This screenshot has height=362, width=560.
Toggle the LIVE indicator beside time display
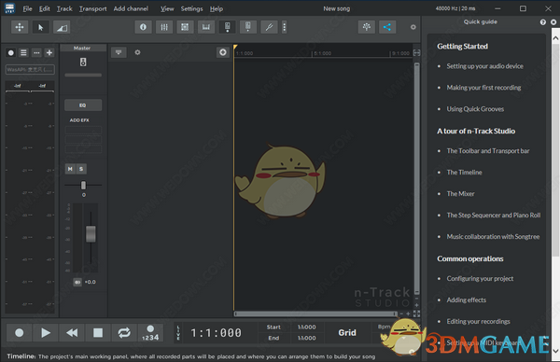tap(178, 333)
